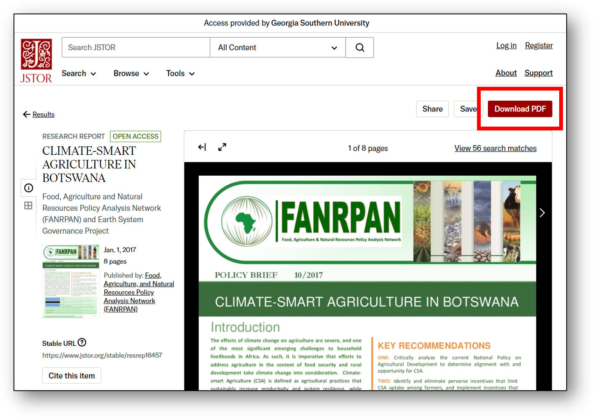The width and height of the screenshot is (594, 418).
Task: Click 'Access provided by Georgia Southern University' text
Action: 287,23
